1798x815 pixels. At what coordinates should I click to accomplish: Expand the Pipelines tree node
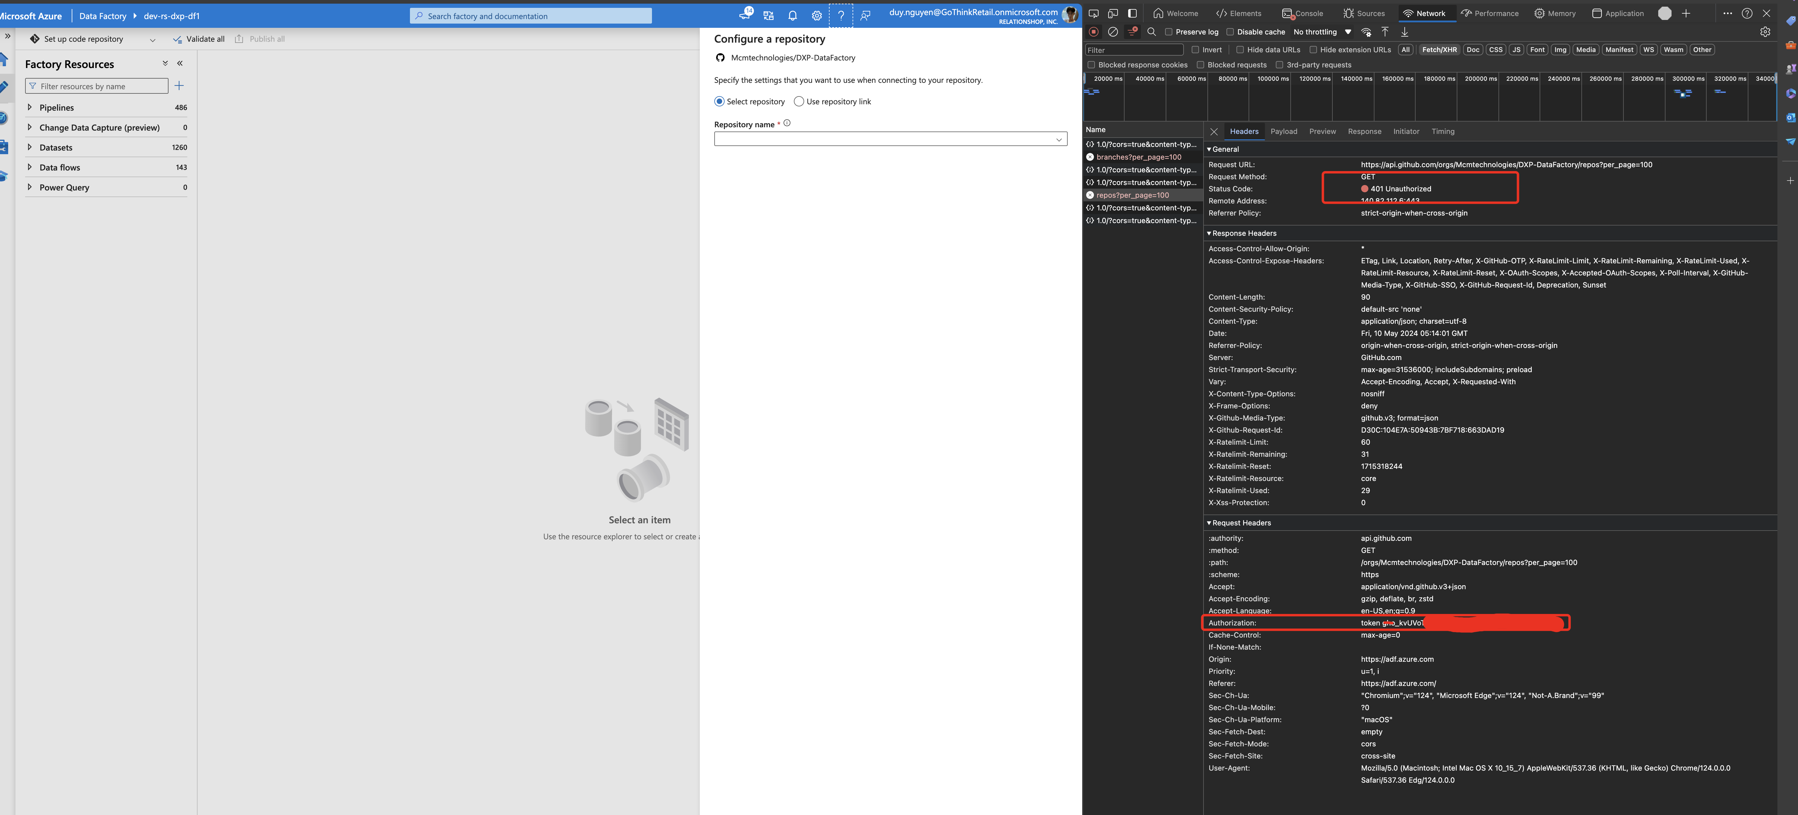29,107
